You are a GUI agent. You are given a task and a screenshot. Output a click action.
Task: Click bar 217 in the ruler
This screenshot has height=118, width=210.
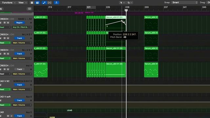pyautogui.click(x=69, y=7)
